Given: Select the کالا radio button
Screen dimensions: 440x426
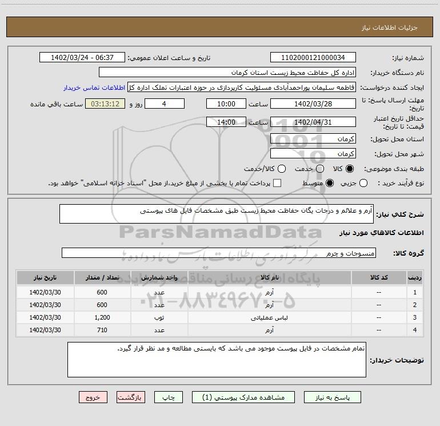Looking at the screenshot, I should 350,169.
